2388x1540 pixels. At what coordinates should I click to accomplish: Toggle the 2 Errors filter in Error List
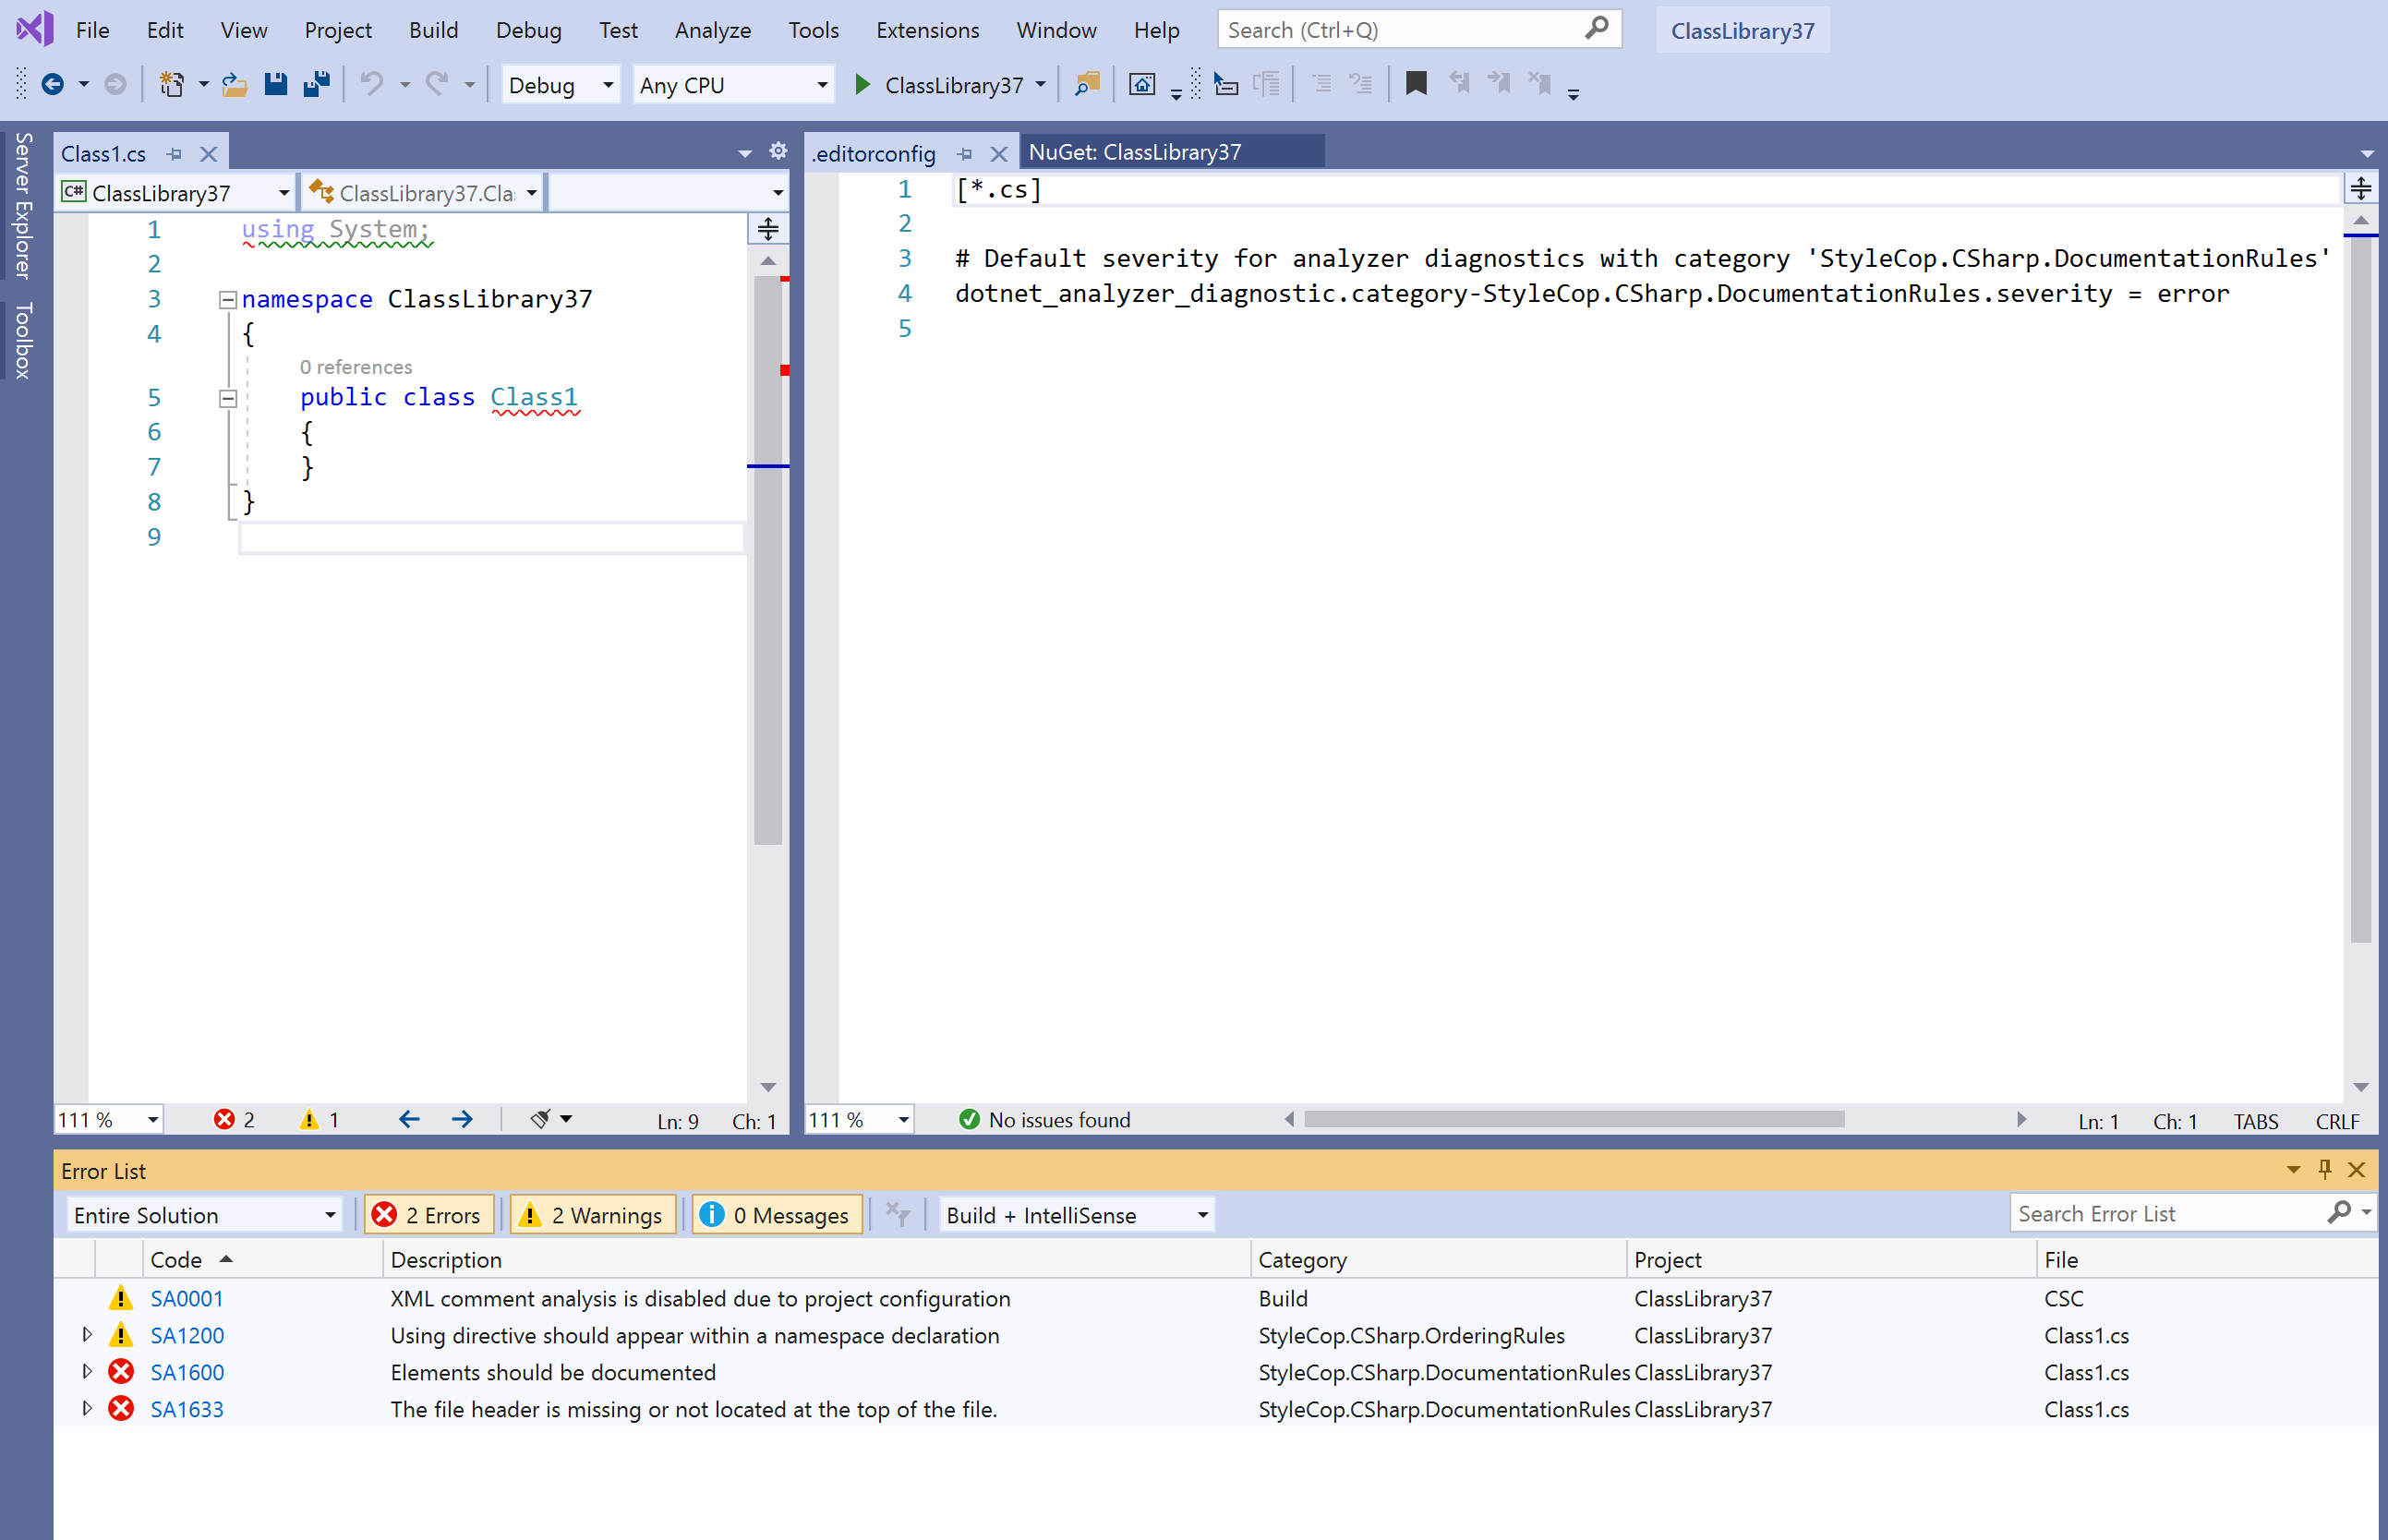tap(429, 1214)
